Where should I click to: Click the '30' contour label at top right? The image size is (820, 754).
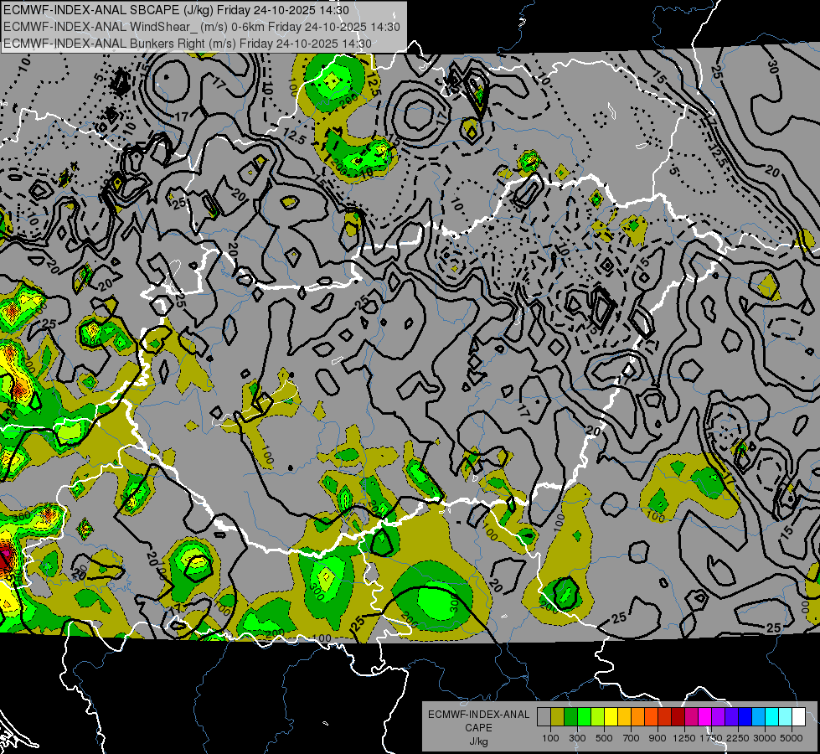click(772, 66)
